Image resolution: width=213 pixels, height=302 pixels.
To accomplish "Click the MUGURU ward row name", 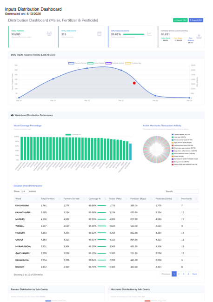I will coord(20,219).
